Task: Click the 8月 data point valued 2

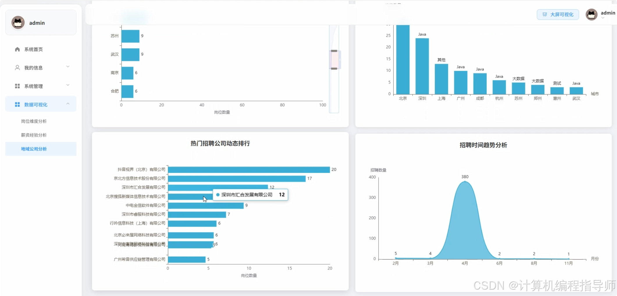Action: (534, 259)
